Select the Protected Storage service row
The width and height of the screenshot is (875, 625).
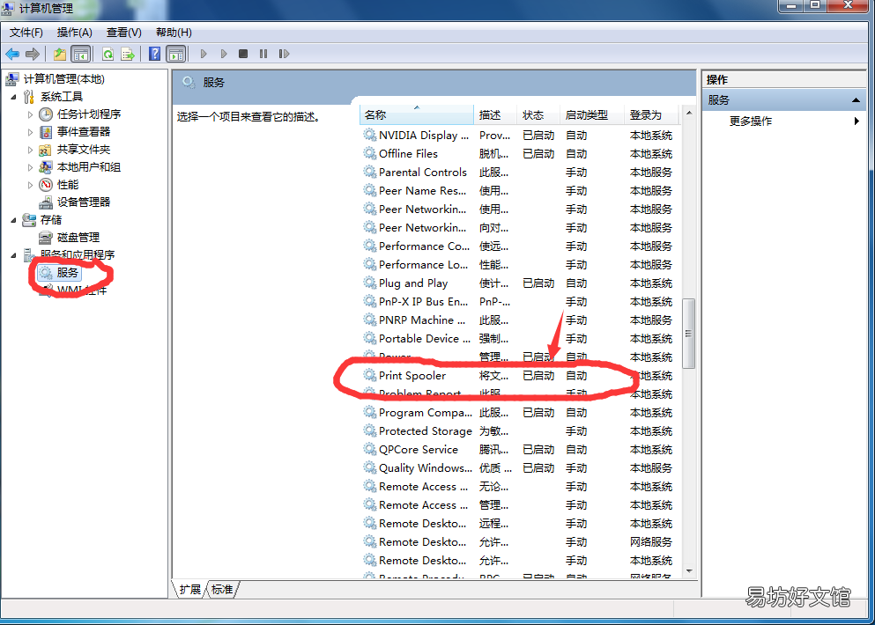click(x=520, y=431)
